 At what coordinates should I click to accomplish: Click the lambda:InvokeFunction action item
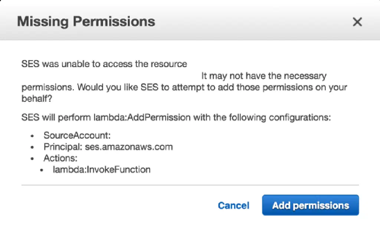(x=102, y=170)
